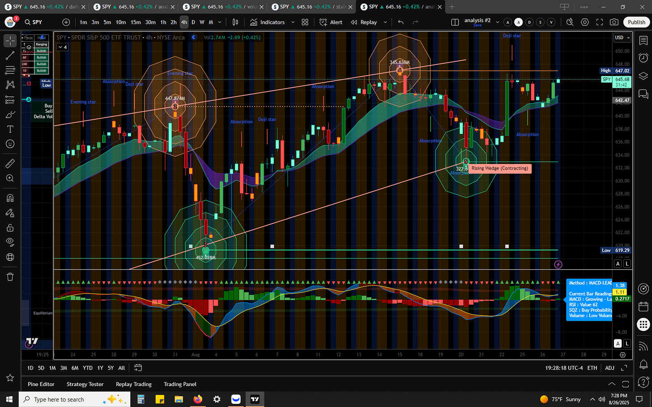Screen dimensions: 652x407
Task: Expand the timeframe interval dropdown
Action: pyautogui.click(x=219, y=22)
